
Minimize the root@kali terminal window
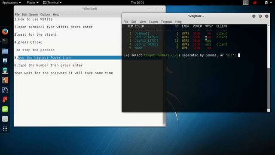click(254, 16)
